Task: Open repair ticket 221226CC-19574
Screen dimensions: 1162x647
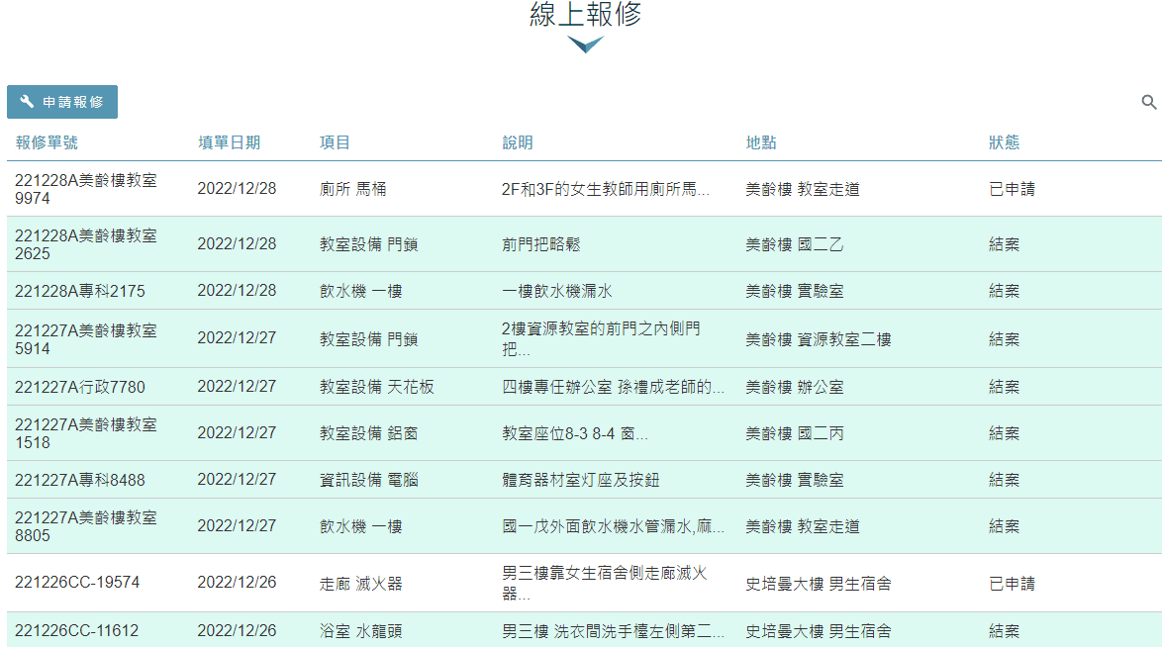Action: pos(77,583)
